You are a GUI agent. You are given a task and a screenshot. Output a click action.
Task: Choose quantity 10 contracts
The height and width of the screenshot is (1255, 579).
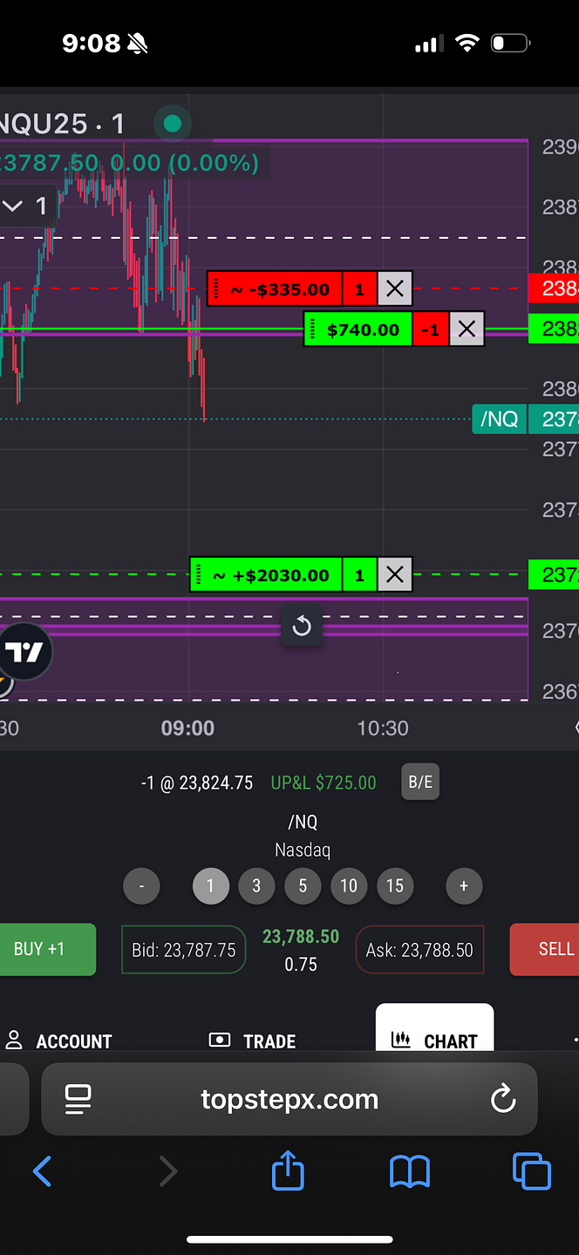tap(349, 886)
